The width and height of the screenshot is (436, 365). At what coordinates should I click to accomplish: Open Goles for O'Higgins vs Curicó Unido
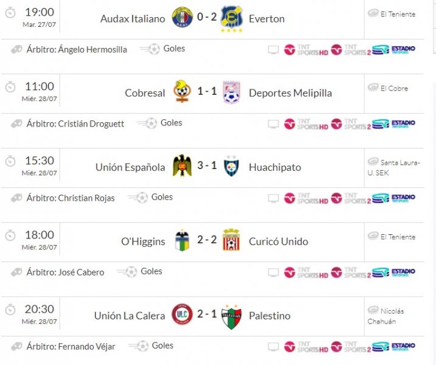[151, 271]
